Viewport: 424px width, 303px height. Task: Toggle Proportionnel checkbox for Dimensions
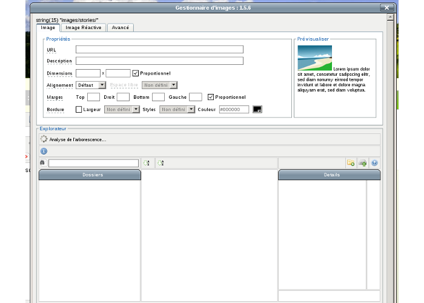(x=136, y=73)
